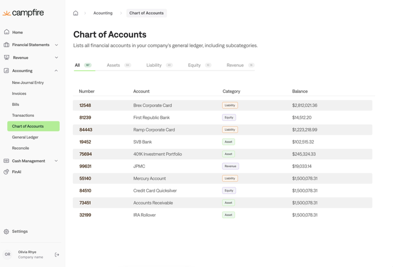The image size is (393, 267).
Task: Click Equity badge for First Republic Bank
Action: 229,117
